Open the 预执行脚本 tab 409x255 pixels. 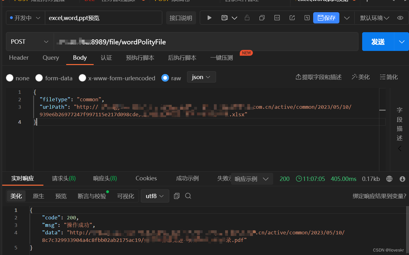click(140, 57)
